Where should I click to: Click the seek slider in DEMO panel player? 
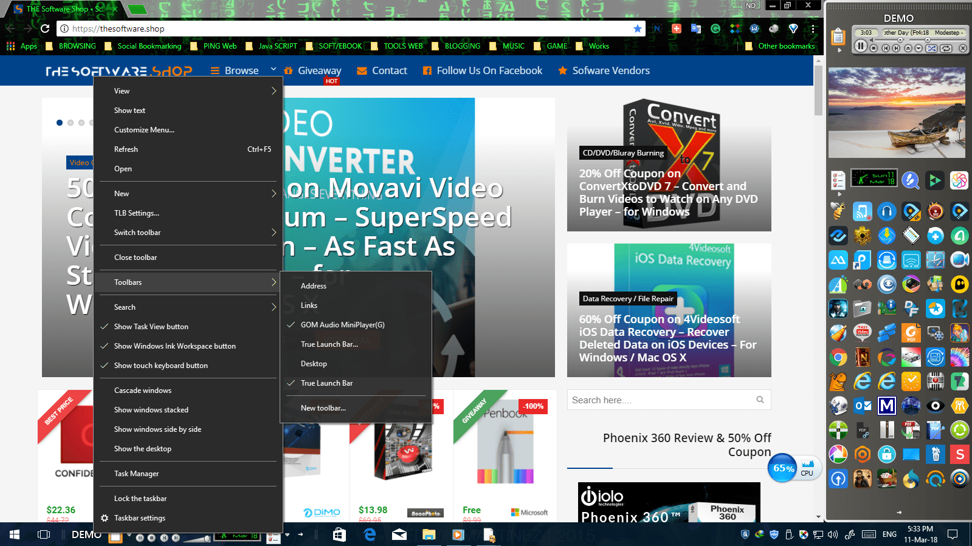pyautogui.click(x=937, y=40)
